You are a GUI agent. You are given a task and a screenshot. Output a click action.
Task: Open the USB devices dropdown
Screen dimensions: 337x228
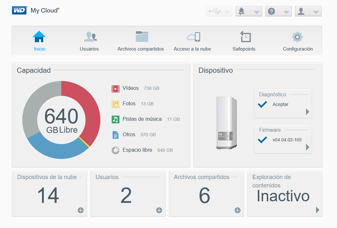pos(219,11)
